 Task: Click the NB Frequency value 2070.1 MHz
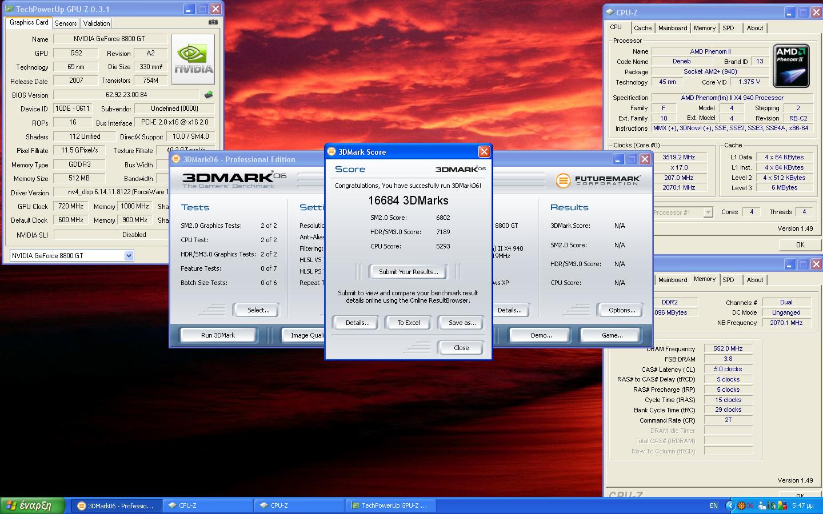786,323
